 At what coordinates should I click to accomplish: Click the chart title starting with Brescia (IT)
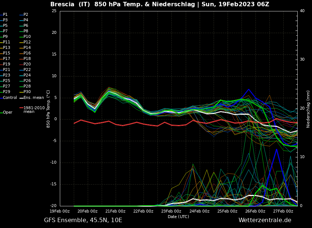click(x=160, y=4)
